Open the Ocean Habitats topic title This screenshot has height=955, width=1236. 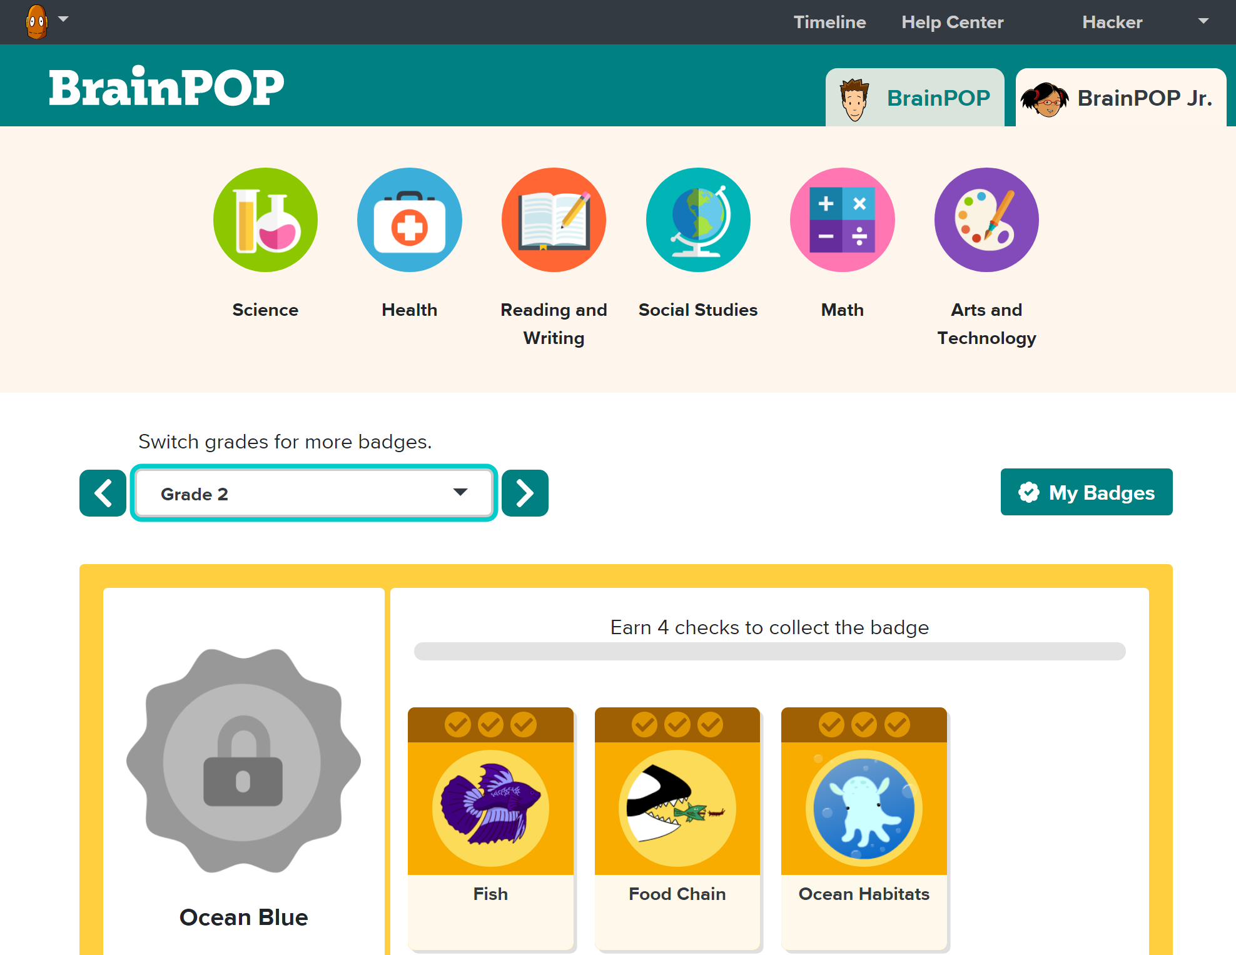pos(864,894)
